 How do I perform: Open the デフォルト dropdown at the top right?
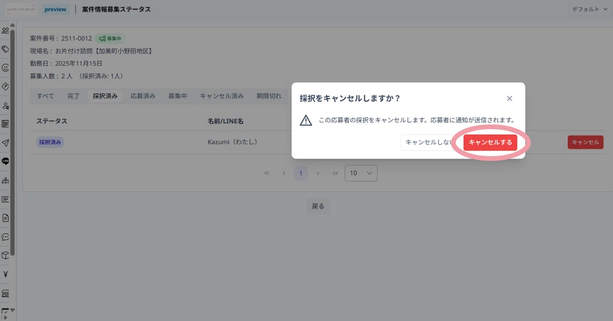[x=590, y=9]
